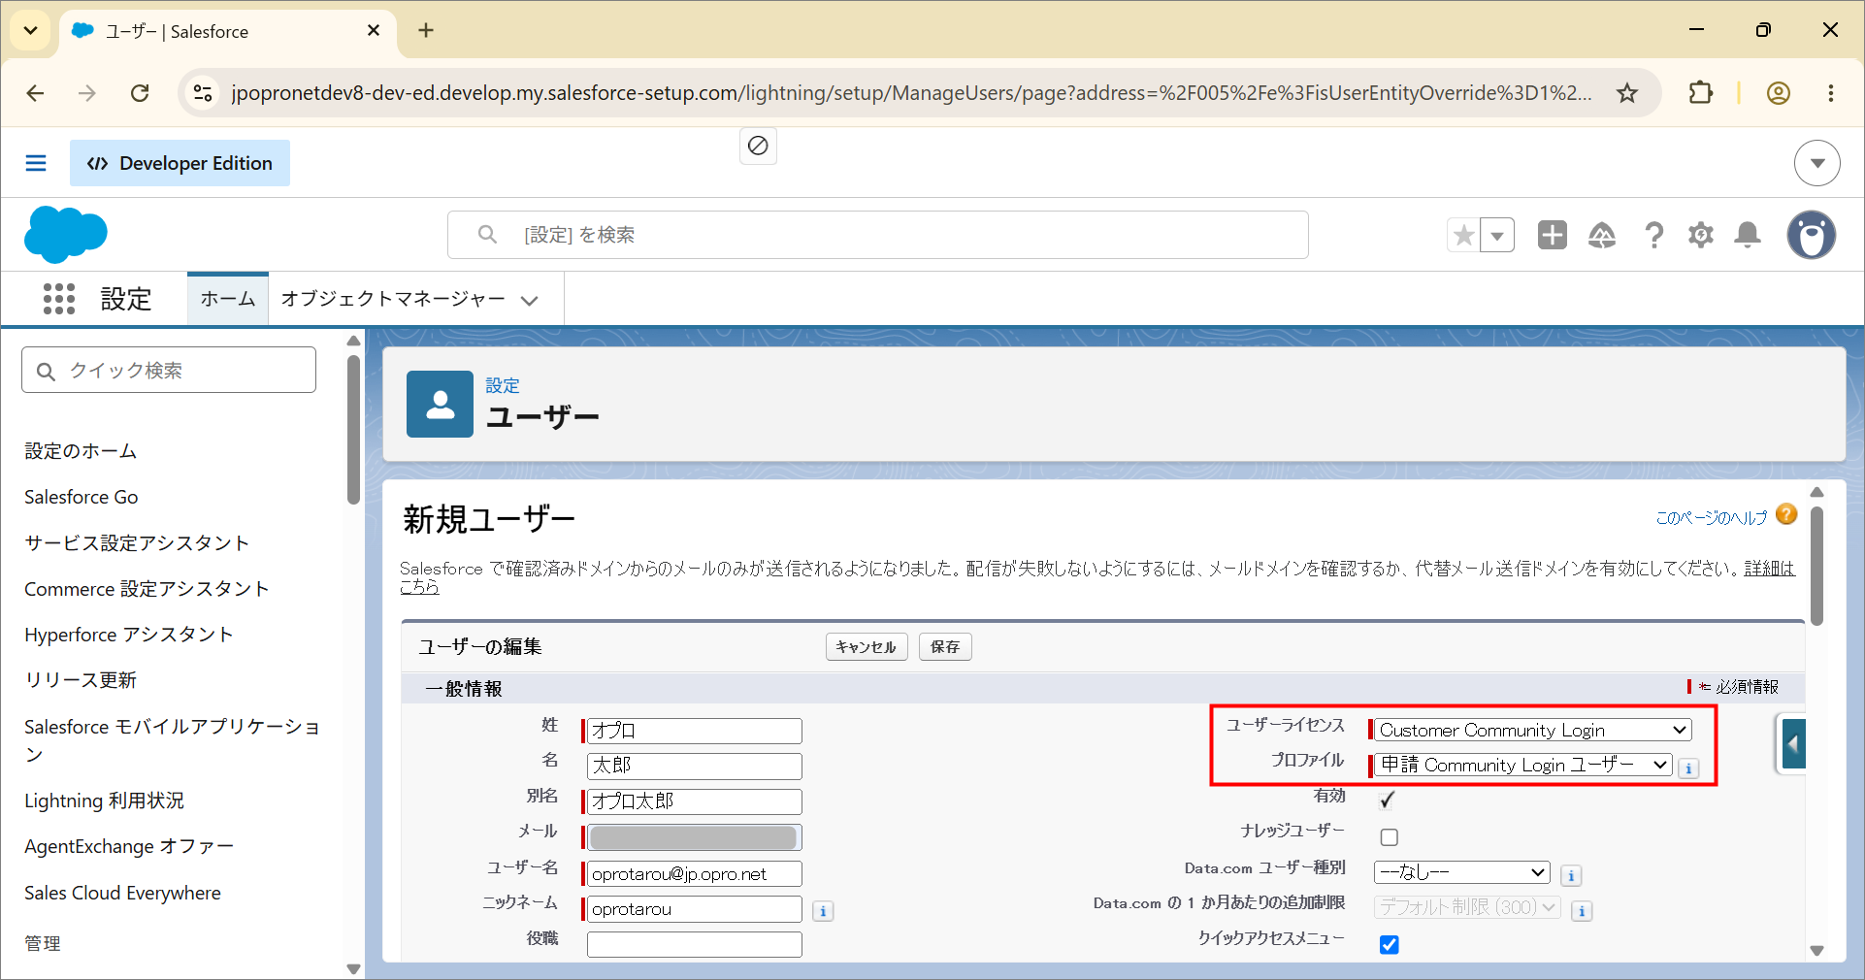Toggle the 有効 checkbox
This screenshot has height=980, width=1865.
(1387, 800)
